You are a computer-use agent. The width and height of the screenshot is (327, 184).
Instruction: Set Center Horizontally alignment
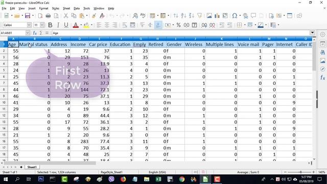point(107,25)
